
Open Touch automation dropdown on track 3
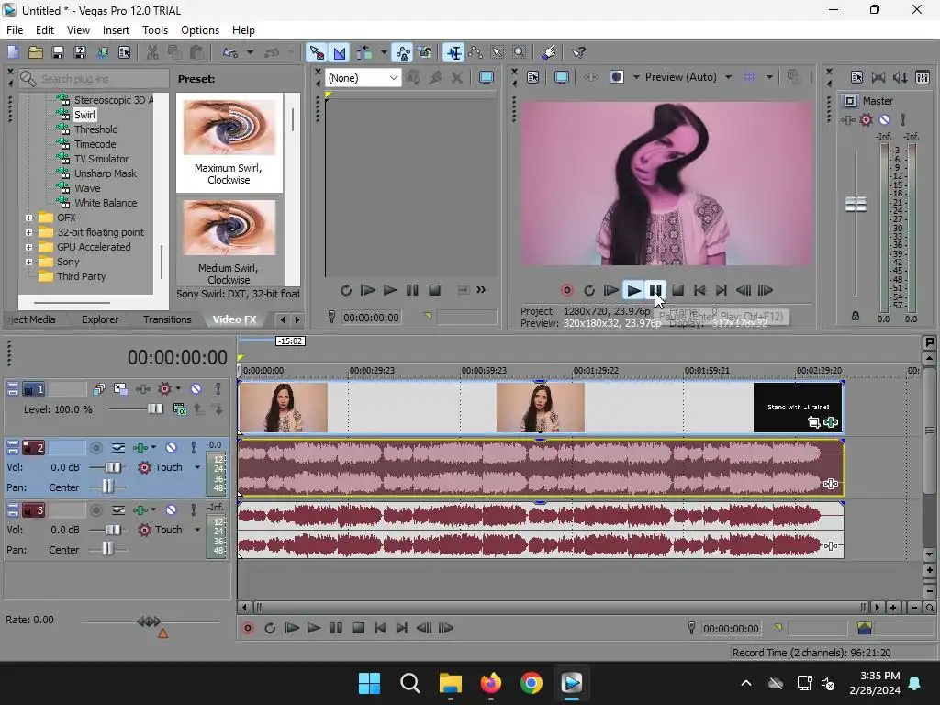click(x=197, y=530)
